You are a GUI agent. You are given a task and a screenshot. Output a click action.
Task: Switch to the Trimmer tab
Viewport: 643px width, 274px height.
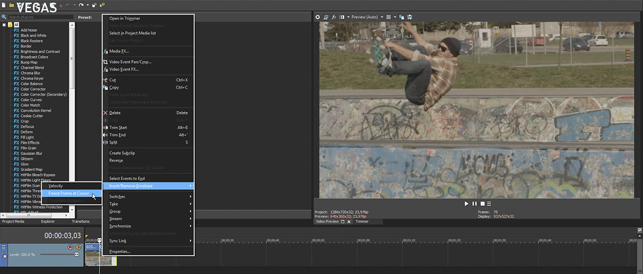point(362,221)
